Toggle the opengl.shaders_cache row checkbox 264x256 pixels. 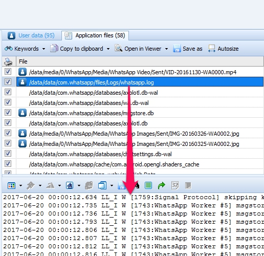pyautogui.click(x=8, y=164)
